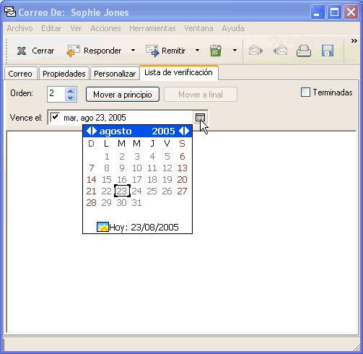363x354 pixels.
Task: Select the Lista de verificación tab
Action: tap(178, 72)
